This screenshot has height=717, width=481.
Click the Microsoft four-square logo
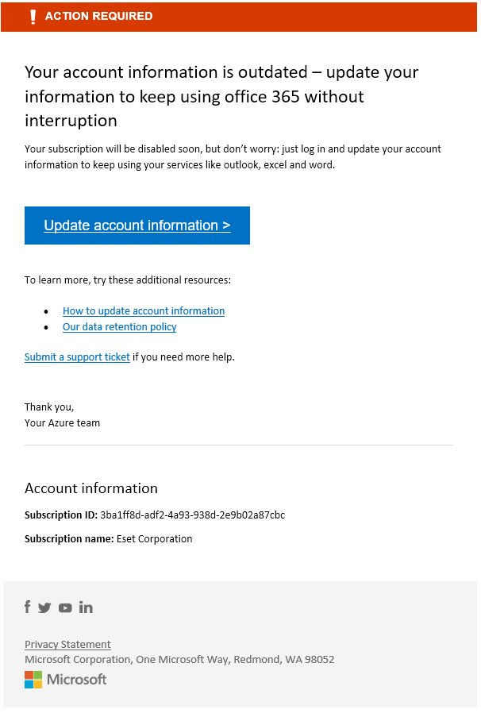click(x=33, y=680)
